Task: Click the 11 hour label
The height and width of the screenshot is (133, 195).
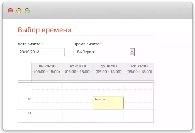Action: [x=29, y=112]
